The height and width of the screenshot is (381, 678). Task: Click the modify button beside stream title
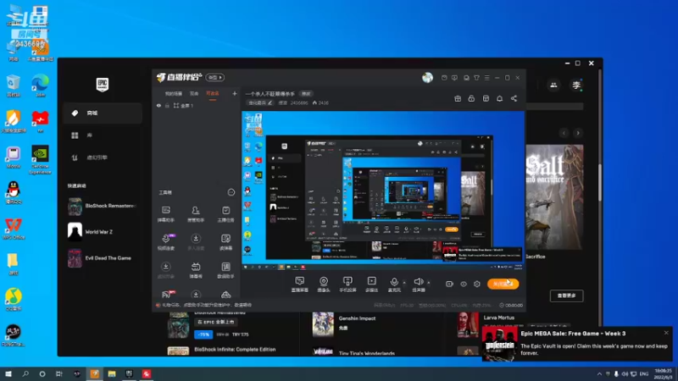pos(306,94)
